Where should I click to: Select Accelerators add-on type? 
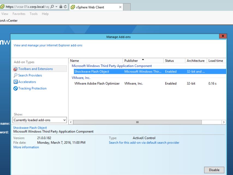[x=27, y=82]
